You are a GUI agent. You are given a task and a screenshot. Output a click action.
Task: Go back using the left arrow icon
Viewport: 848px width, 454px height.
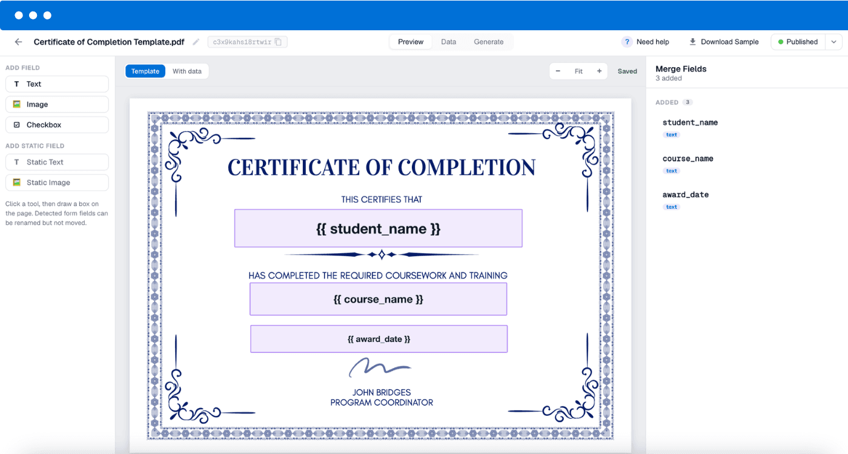tap(18, 42)
